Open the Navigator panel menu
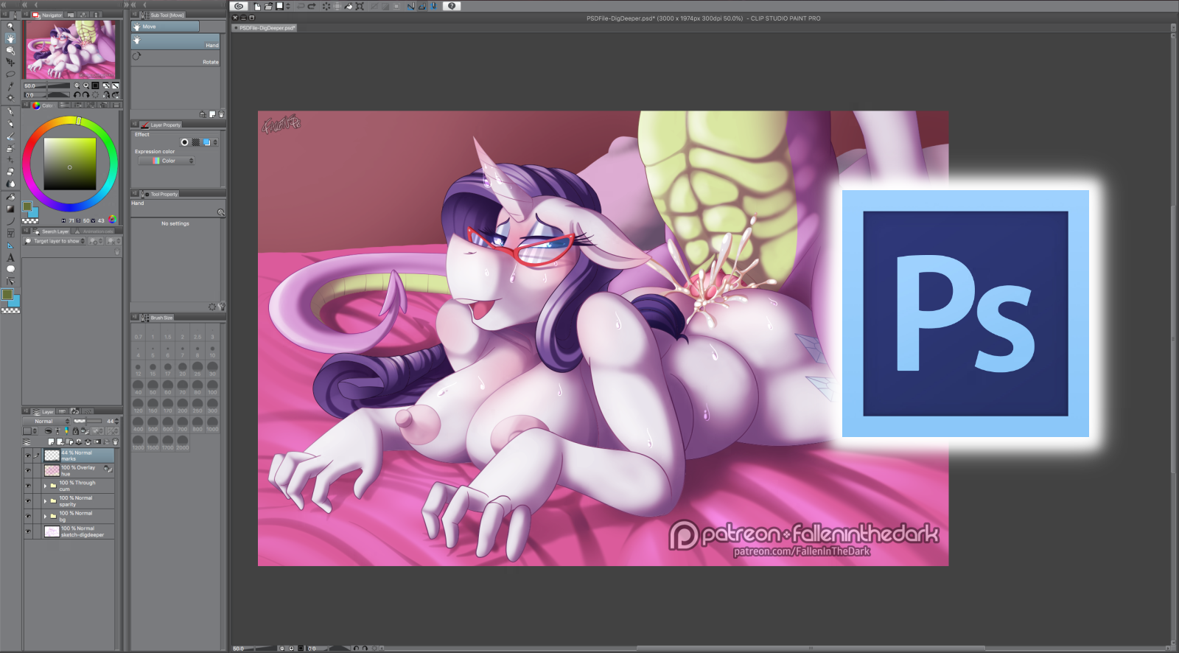This screenshot has width=1179, height=653. pyautogui.click(x=25, y=15)
